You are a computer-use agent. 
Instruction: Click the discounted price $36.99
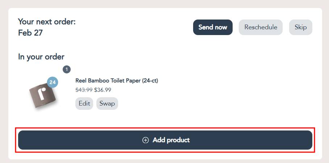103,90
